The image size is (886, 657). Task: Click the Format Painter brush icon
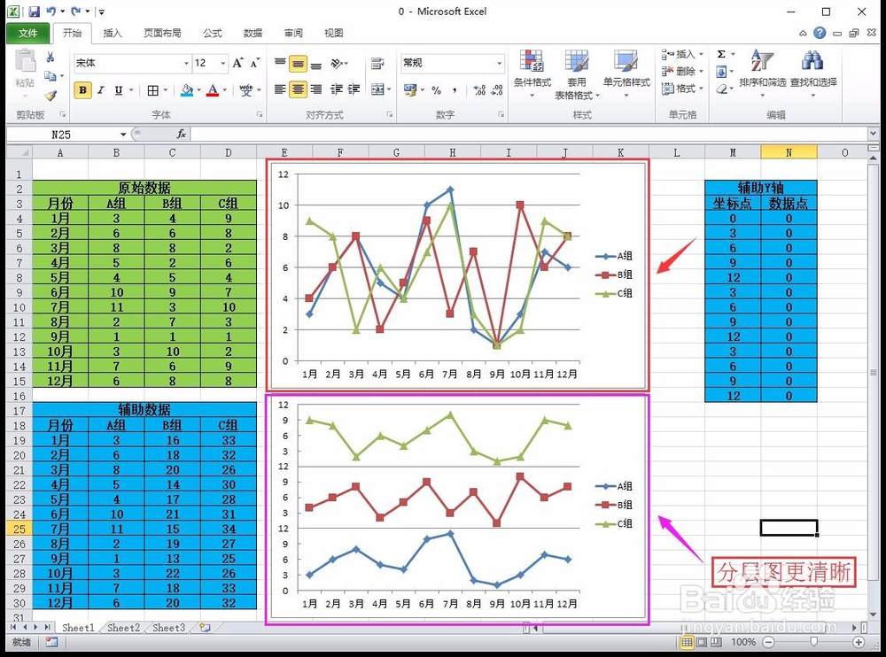click(51, 96)
